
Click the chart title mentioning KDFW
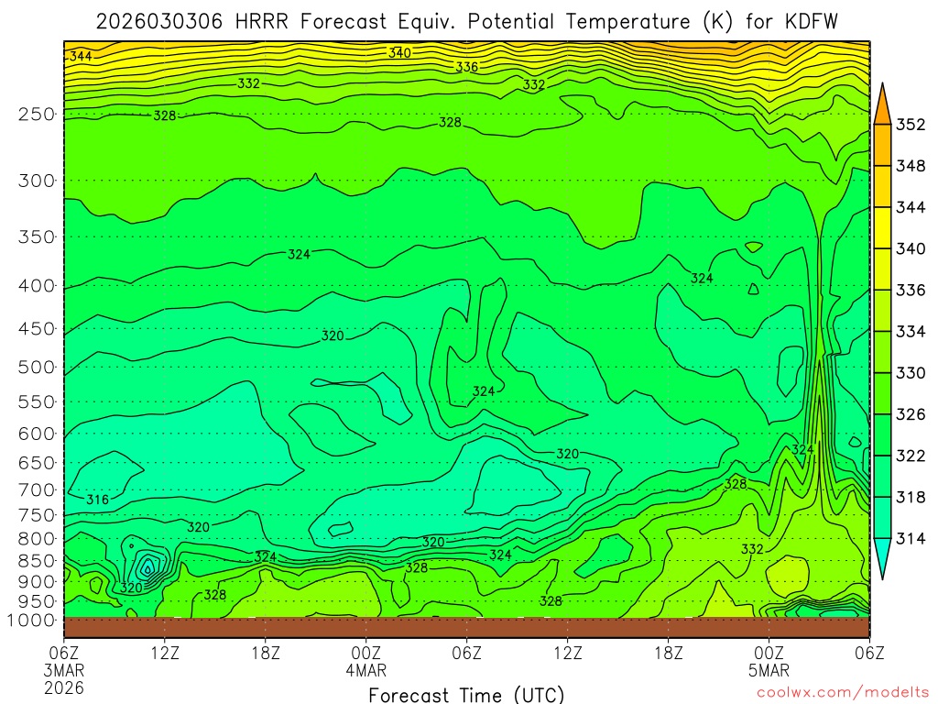click(466, 22)
